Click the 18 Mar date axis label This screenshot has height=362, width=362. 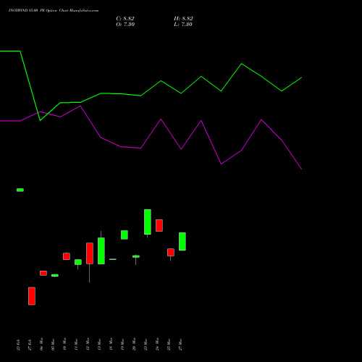pos(111,344)
